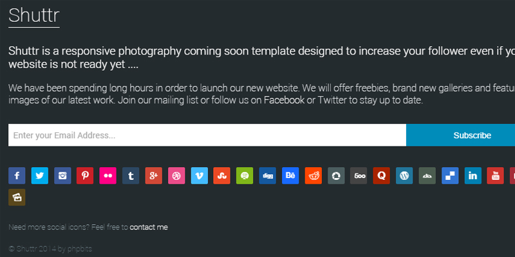Click the Twitter bird icon
515x257 pixels.
[x=40, y=175]
